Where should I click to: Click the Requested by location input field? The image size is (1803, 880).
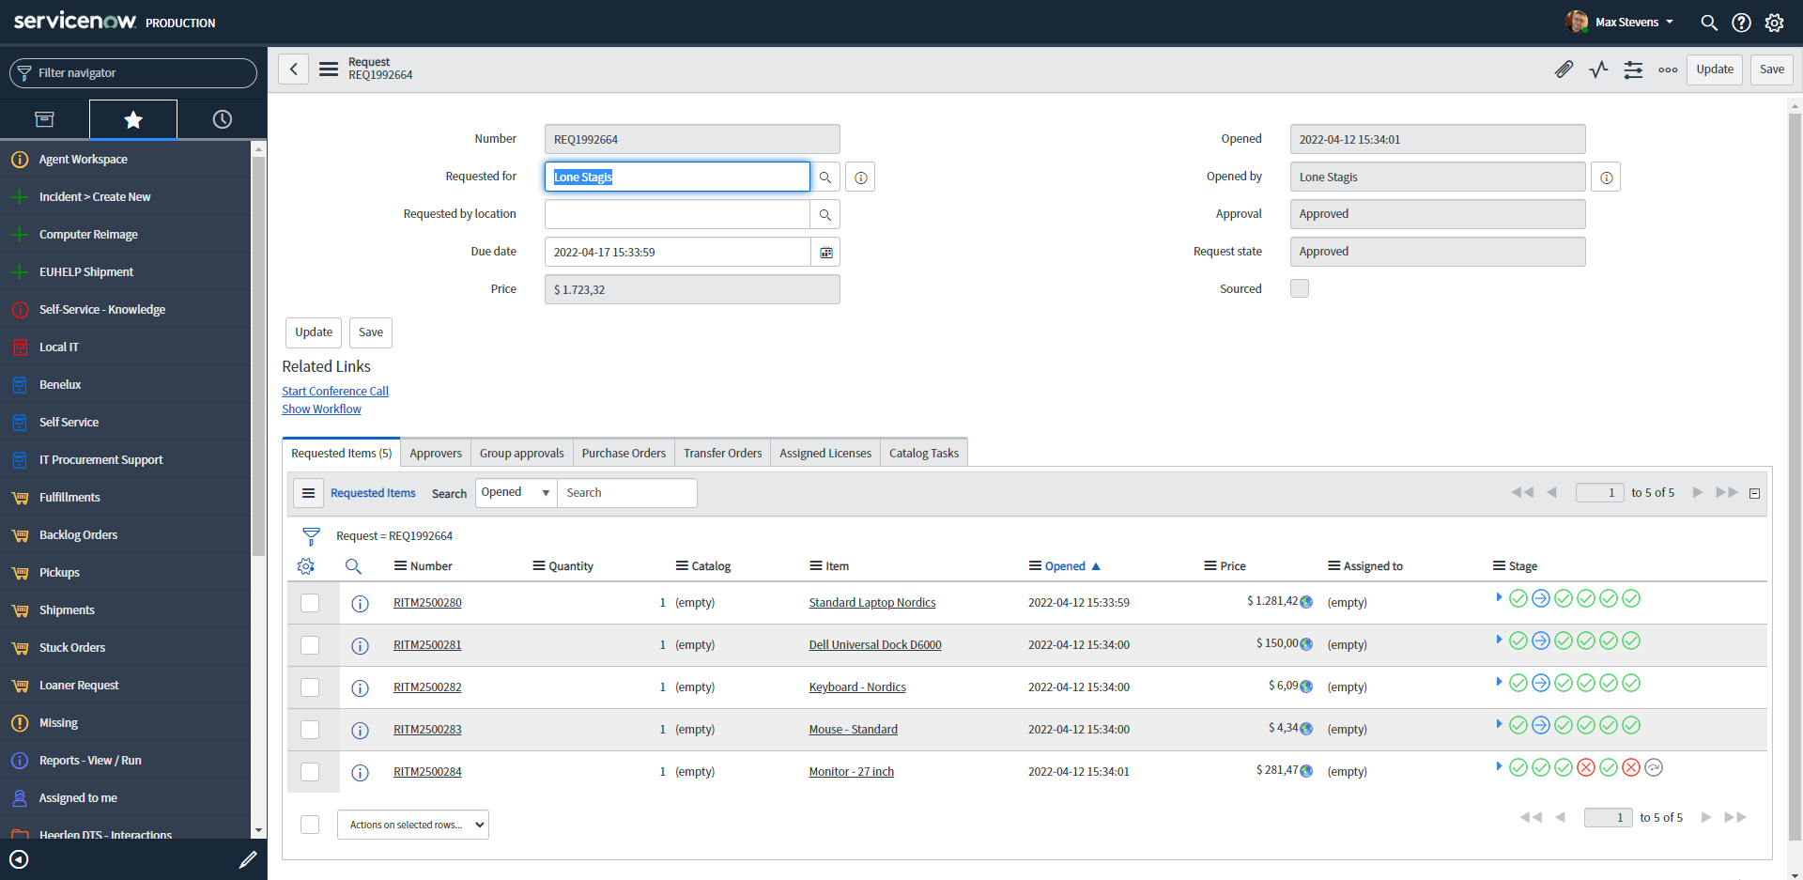[677, 215]
